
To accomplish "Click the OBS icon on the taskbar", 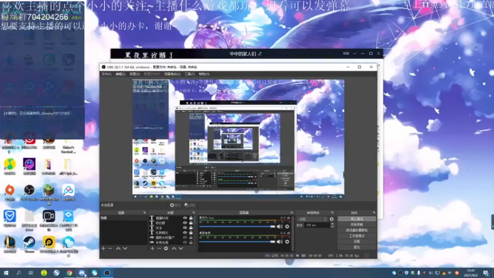I will (107, 272).
